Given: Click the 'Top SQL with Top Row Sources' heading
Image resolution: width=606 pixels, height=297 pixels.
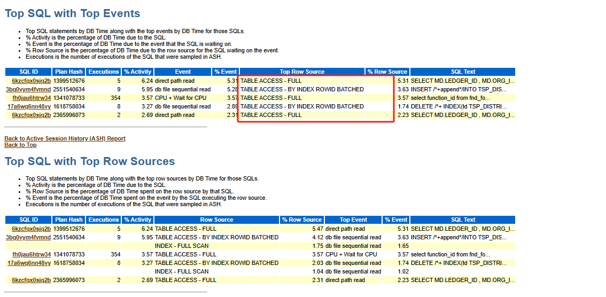Looking at the screenshot, I should (x=90, y=161).
